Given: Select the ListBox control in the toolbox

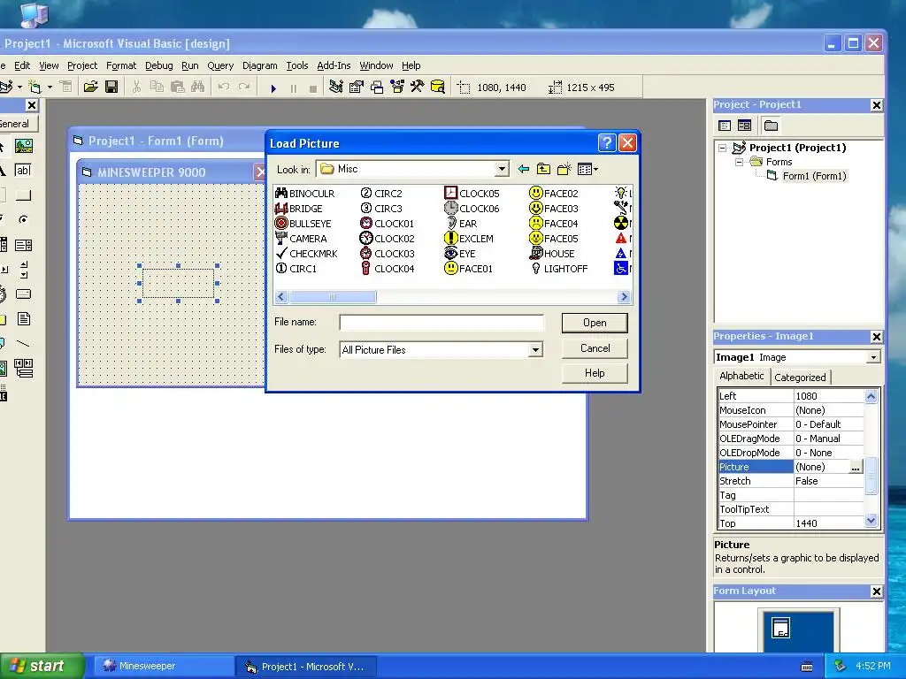Looking at the screenshot, I should (24, 245).
